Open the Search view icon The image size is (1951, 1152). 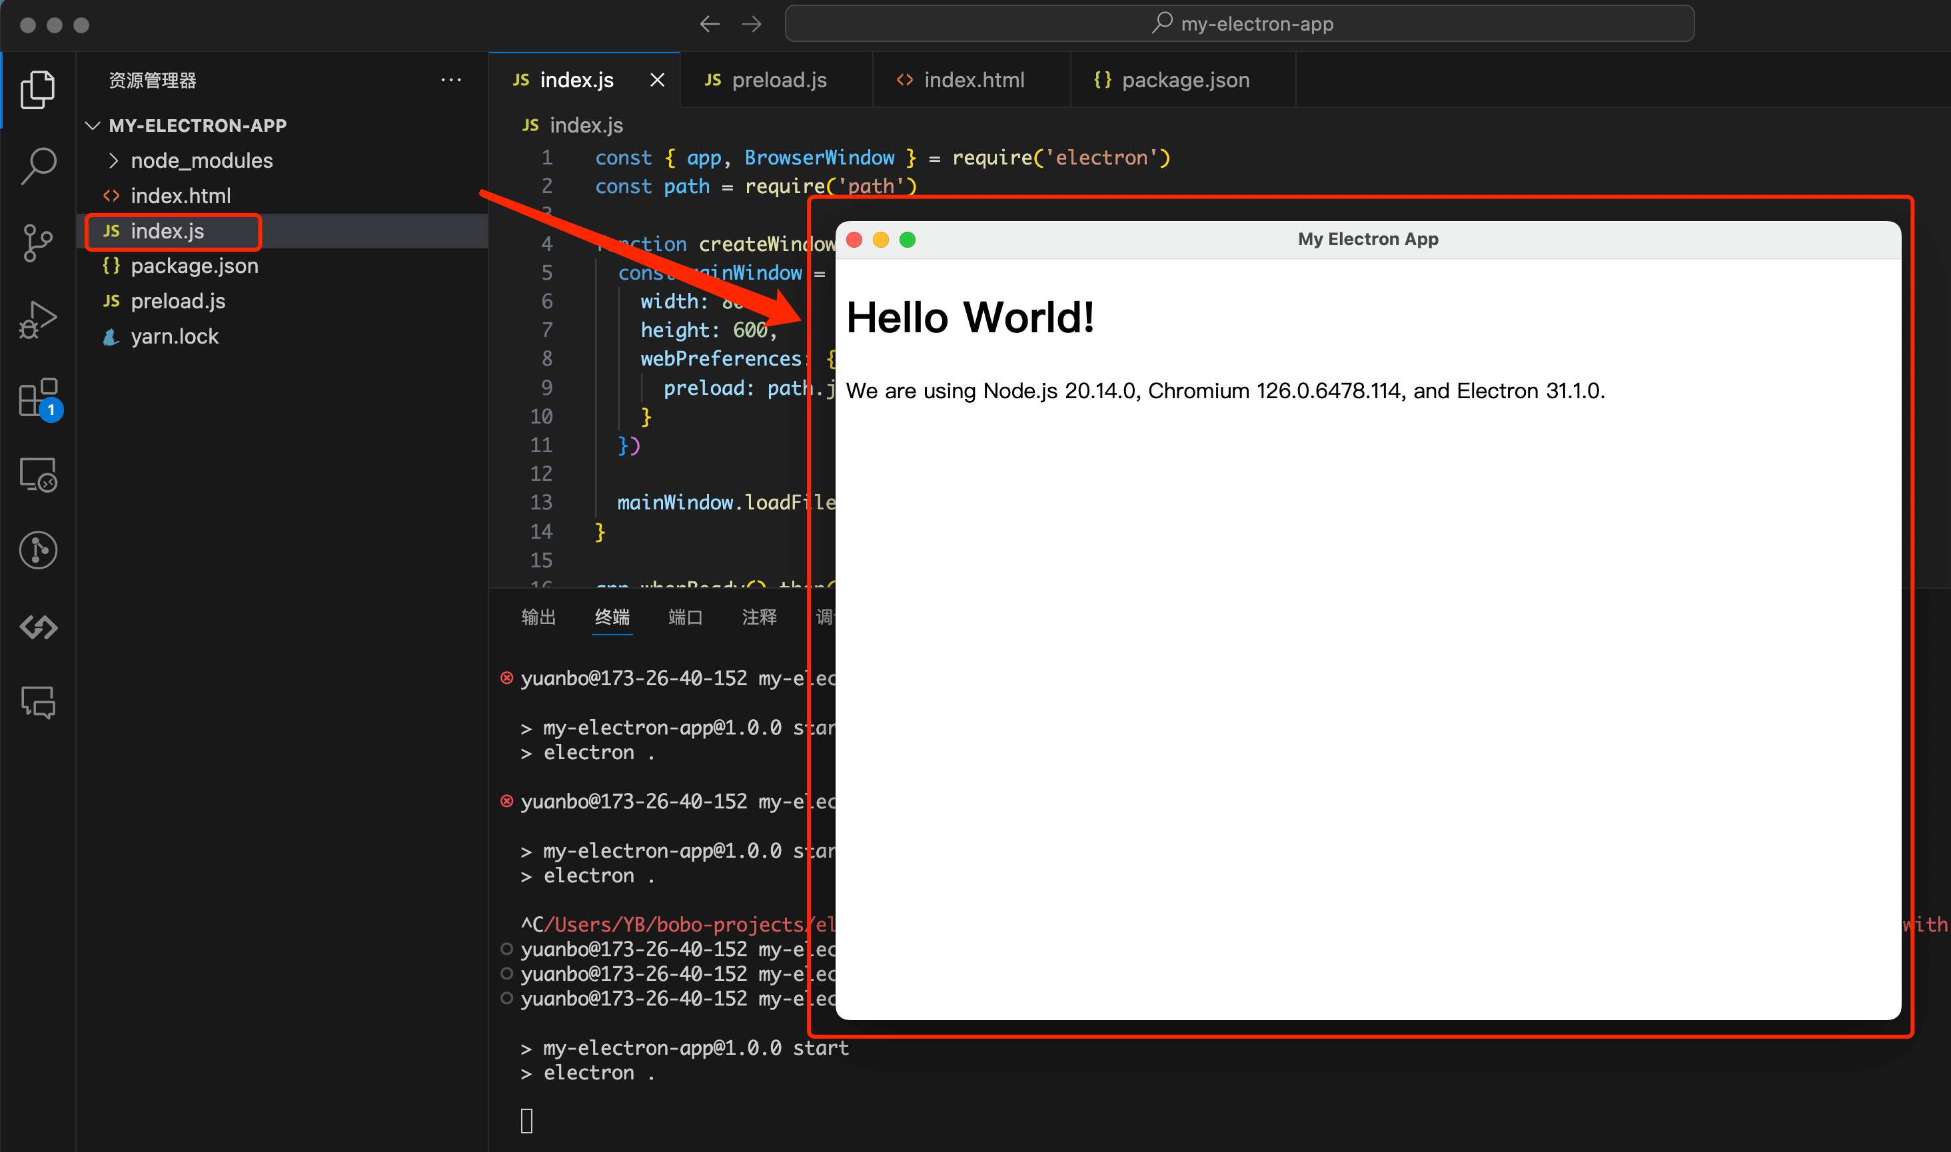(37, 165)
